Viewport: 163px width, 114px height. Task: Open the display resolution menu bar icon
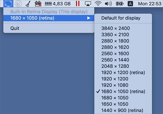point(8,4)
